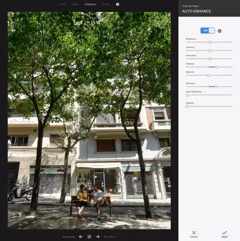The height and width of the screenshot is (241, 240).
Task: Click the Auto-Enhance info icon
Action: [x=219, y=31]
